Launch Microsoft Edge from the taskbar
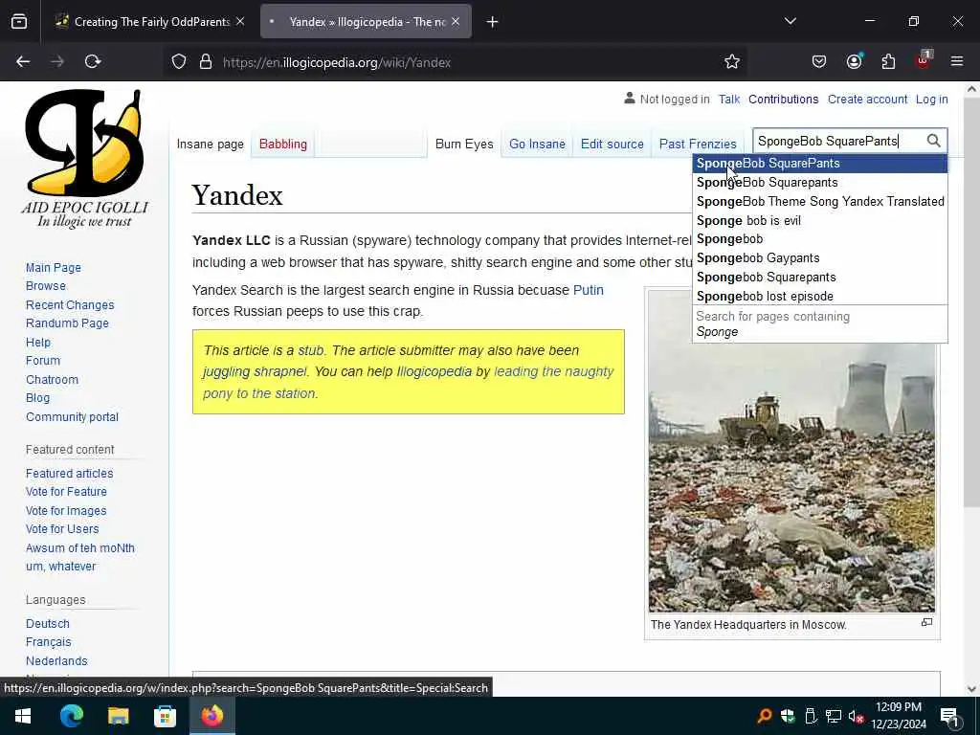The width and height of the screenshot is (980, 735). 72,716
